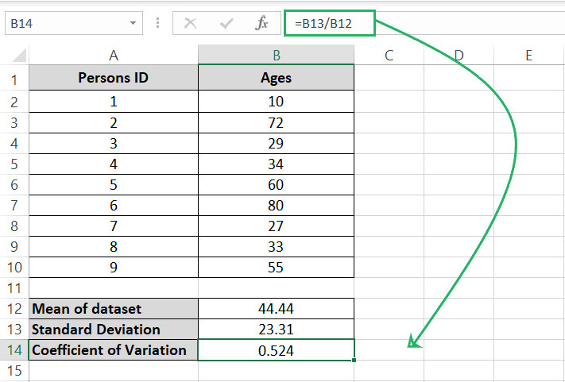
Task: Click inside the Name Box showing B14
Action: point(64,24)
